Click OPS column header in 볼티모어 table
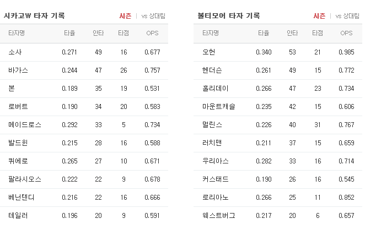Image resolution: width=365 pixels, height=235 pixels. (x=346, y=33)
